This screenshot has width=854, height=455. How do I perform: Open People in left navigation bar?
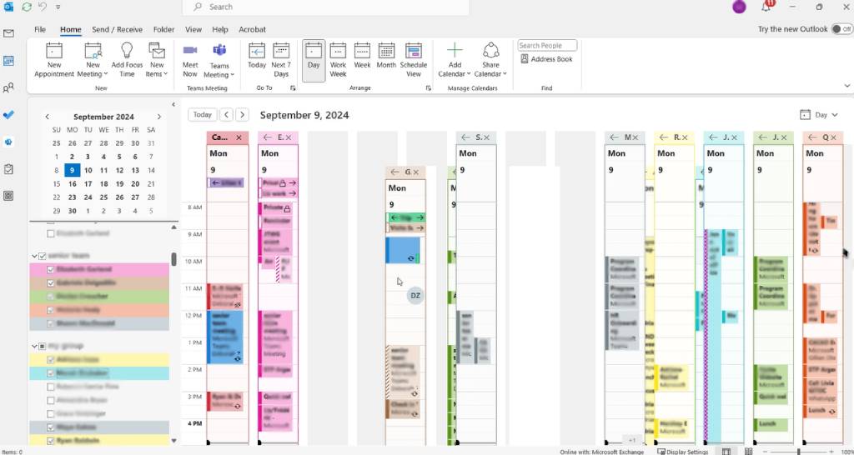8,87
